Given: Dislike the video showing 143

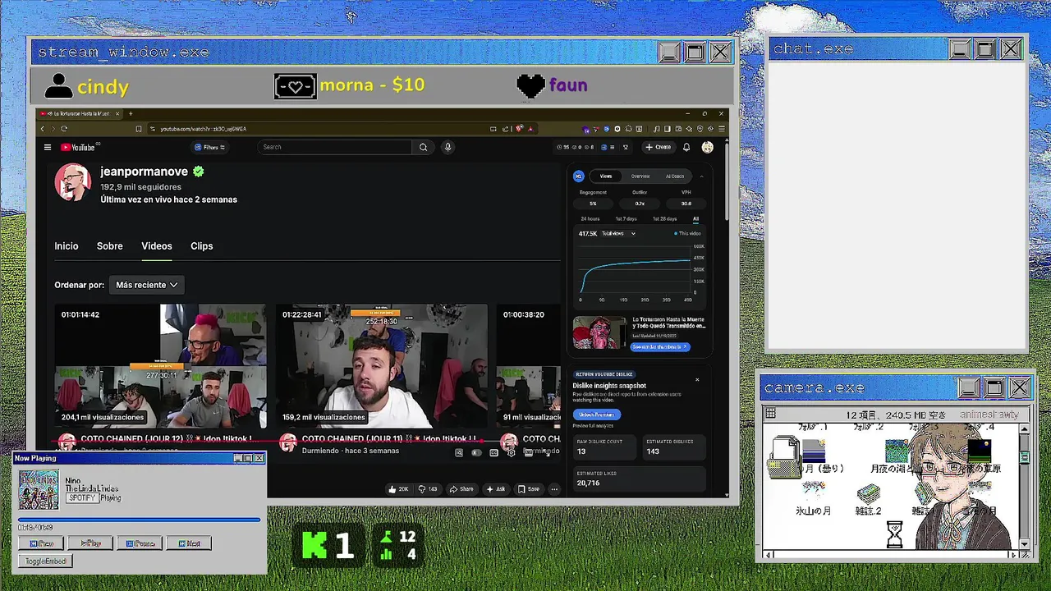Looking at the screenshot, I should [x=428, y=489].
